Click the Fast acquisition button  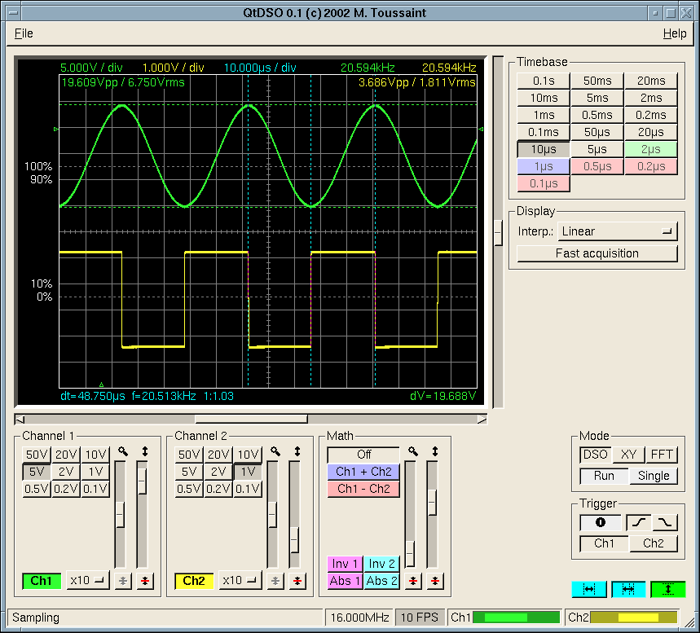[597, 253]
